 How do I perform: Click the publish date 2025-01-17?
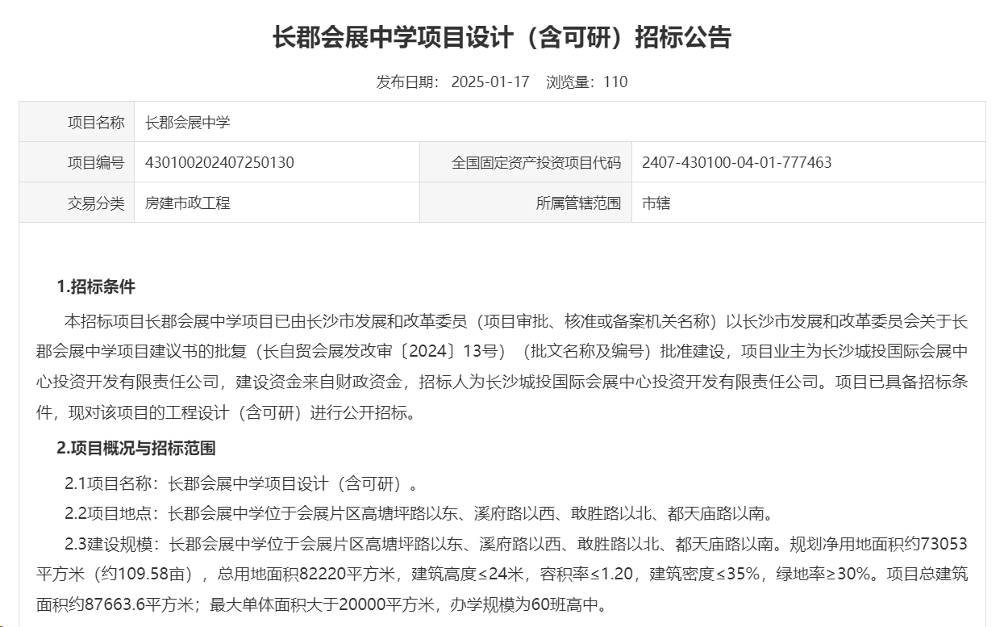coord(490,82)
